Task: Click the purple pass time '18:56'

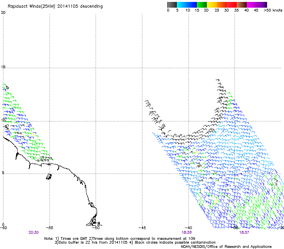Action: 187,233
